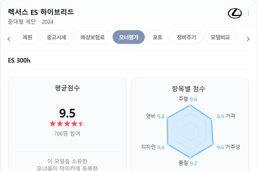The width and height of the screenshot is (257, 171).
Task: Select the 오너평가 tab
Action: 128,37
